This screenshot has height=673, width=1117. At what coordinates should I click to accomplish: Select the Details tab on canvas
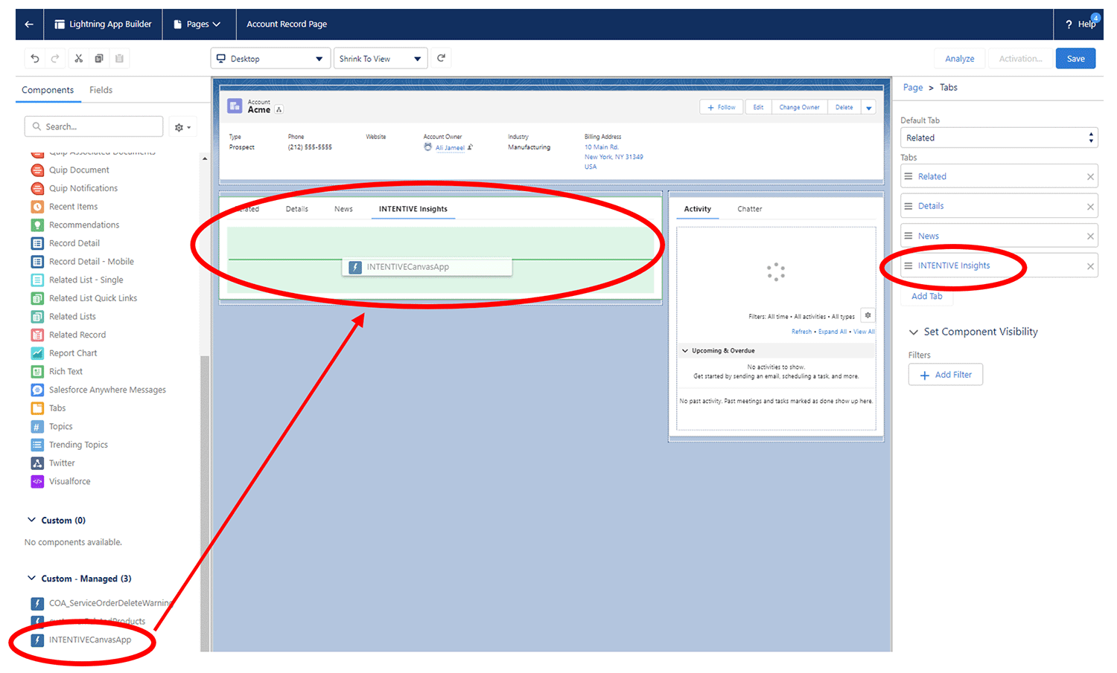(297, 209)
